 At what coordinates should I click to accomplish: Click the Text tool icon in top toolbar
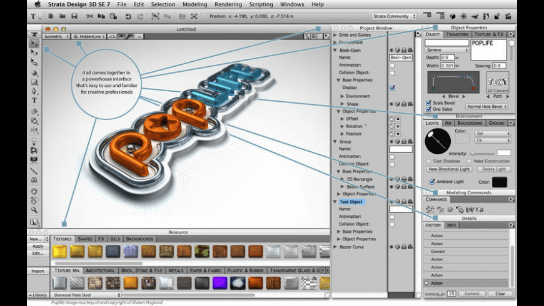coord(33,16)
